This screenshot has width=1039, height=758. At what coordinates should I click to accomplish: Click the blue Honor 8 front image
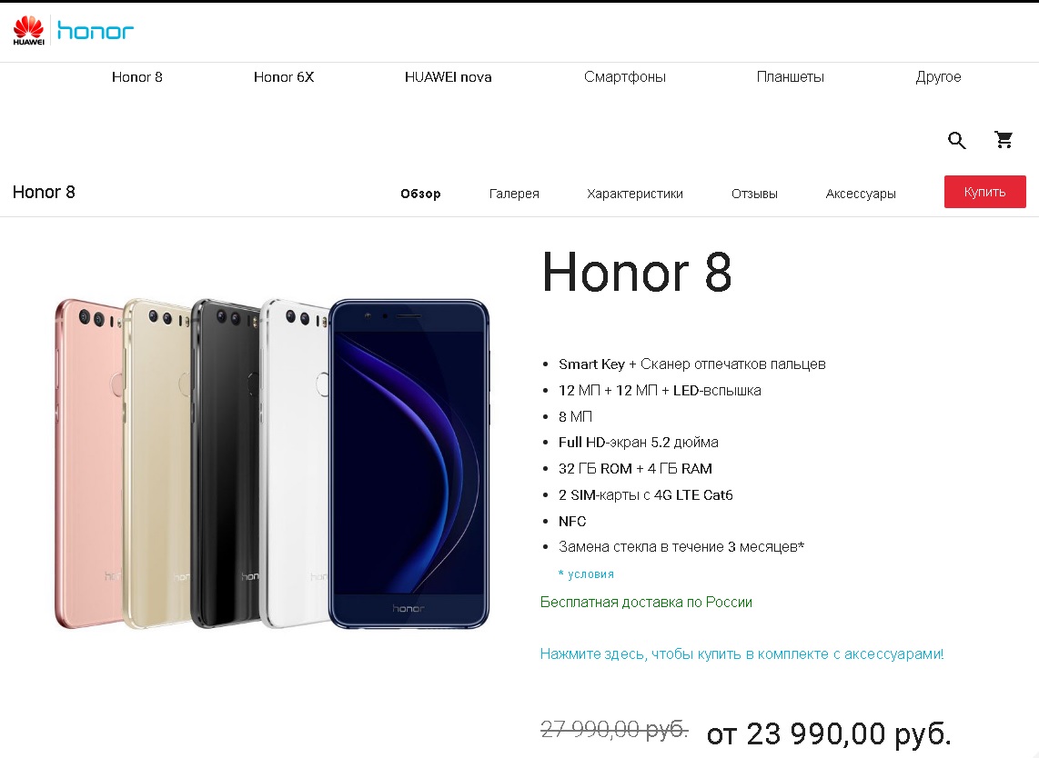point(409,464)
